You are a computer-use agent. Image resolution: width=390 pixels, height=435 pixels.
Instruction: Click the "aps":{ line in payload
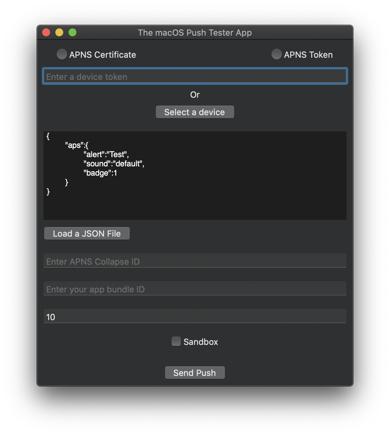click(77, 145)
